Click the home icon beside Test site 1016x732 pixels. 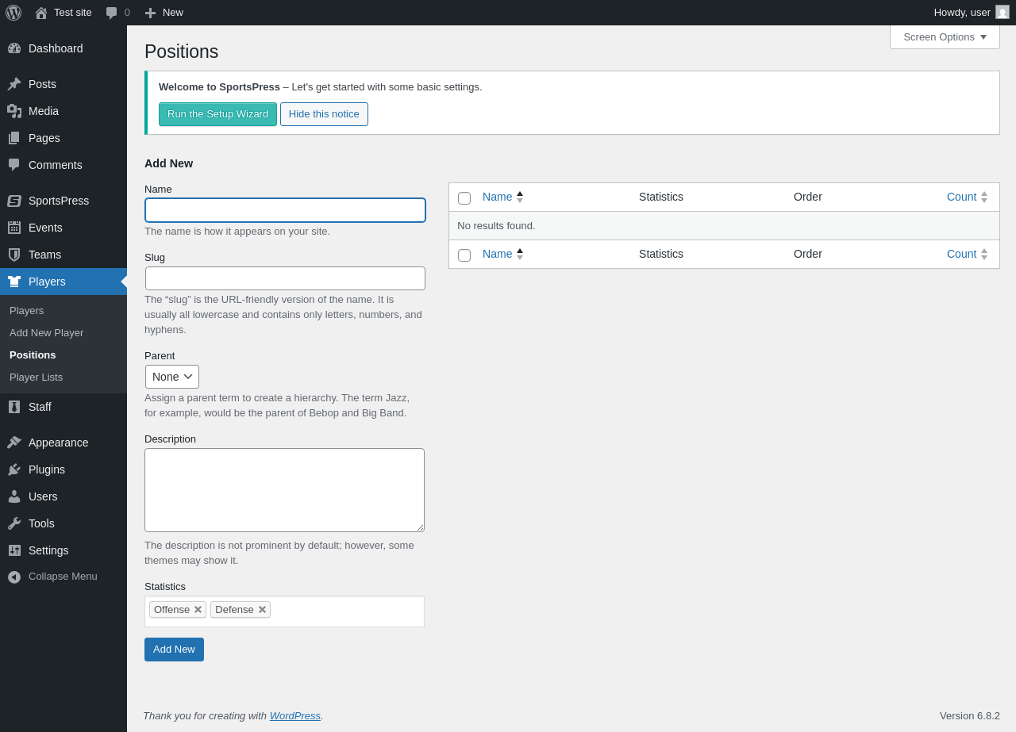[x=41, y=13]
